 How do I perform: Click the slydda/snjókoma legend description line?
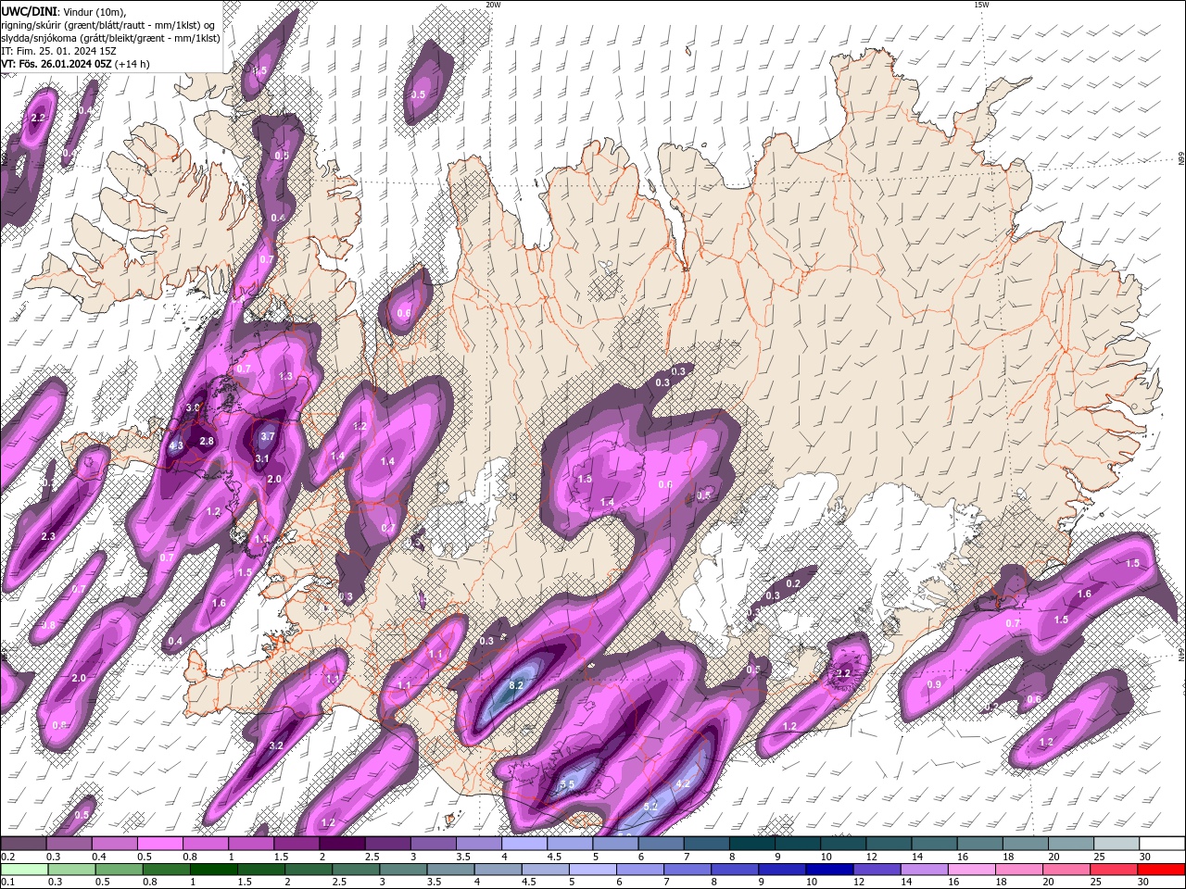click(x=110, y=38)
